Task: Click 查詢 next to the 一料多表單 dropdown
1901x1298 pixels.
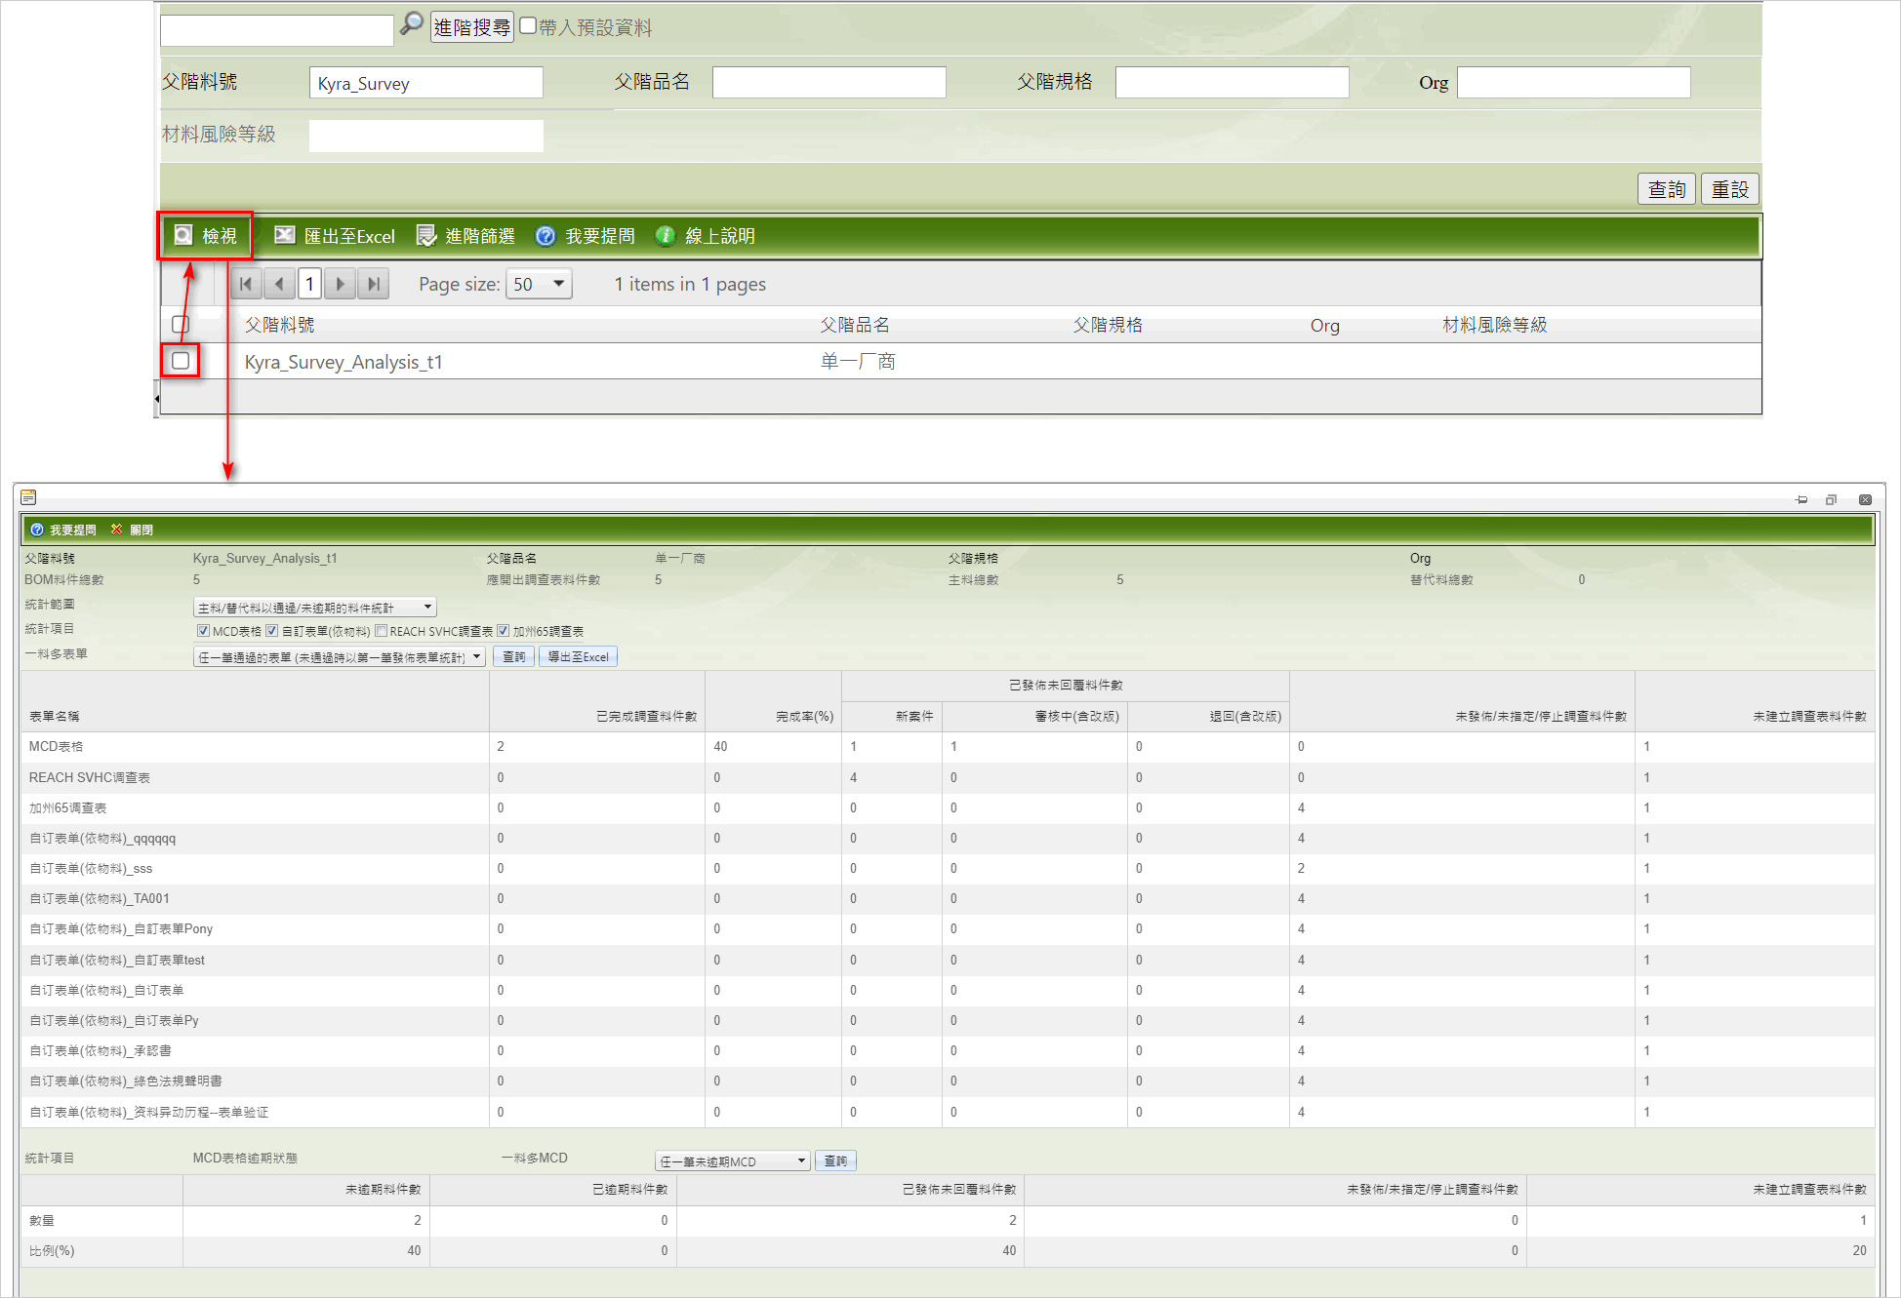Action: coord(514,657)
